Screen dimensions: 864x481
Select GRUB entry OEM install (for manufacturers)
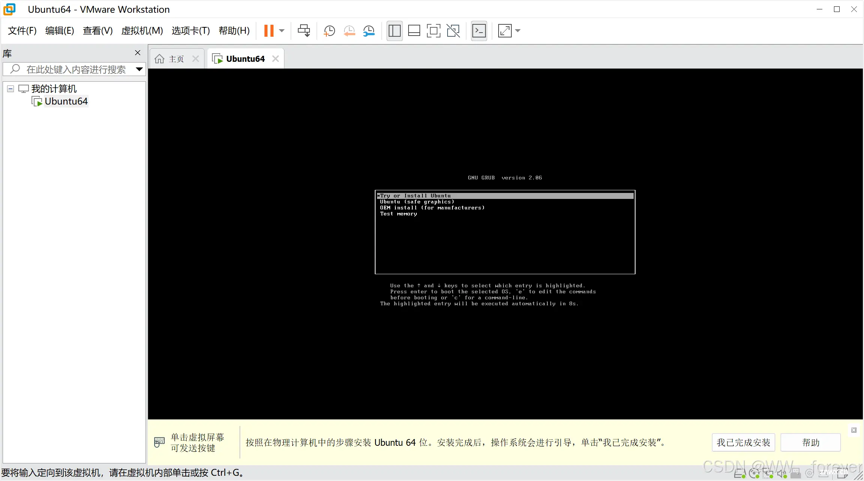[432, 208]
